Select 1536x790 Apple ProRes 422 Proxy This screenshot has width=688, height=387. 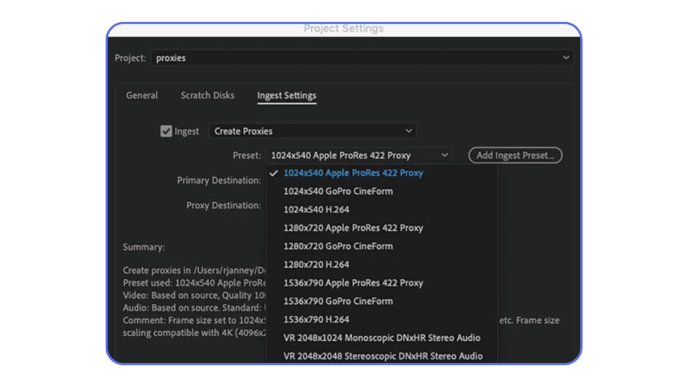pos(353,283)
